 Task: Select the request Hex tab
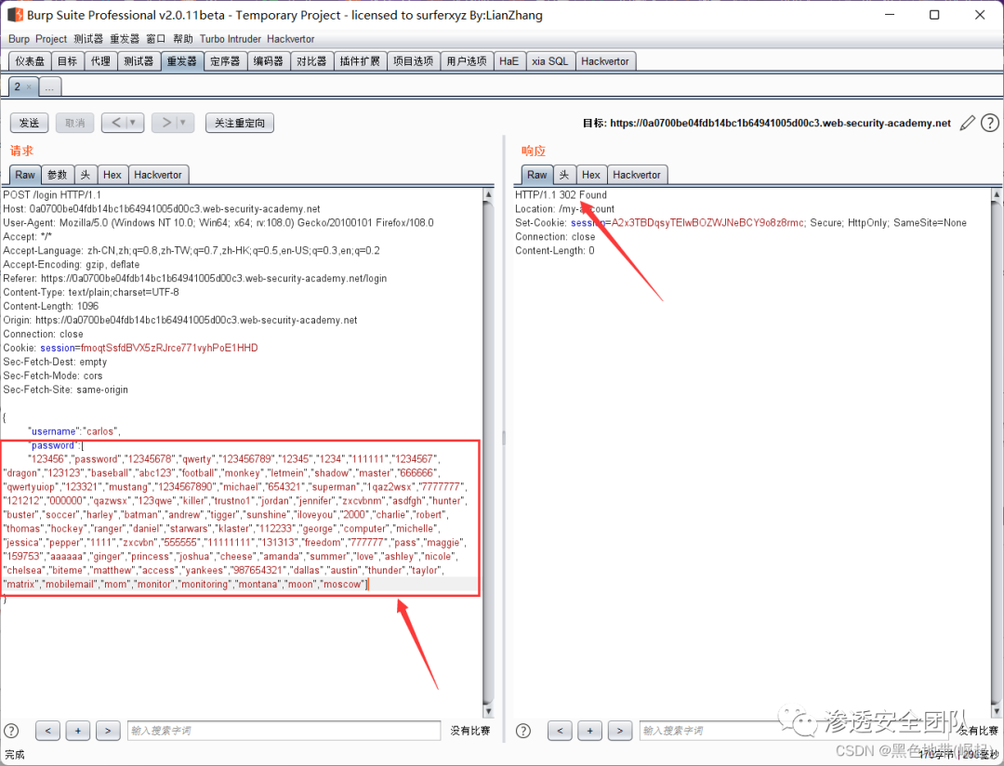[112, 175]
